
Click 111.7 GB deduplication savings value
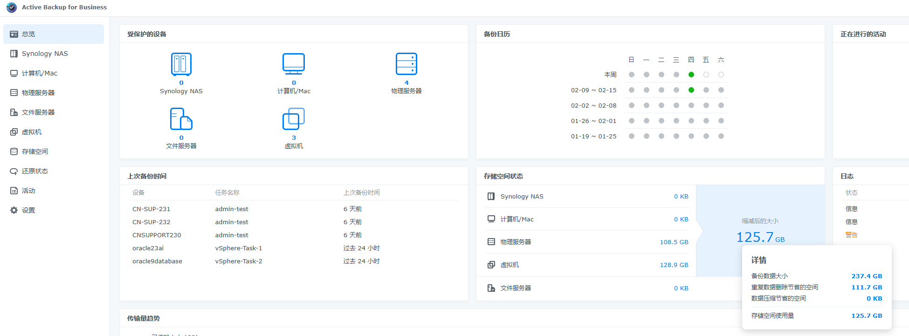(x=867, y=287)
